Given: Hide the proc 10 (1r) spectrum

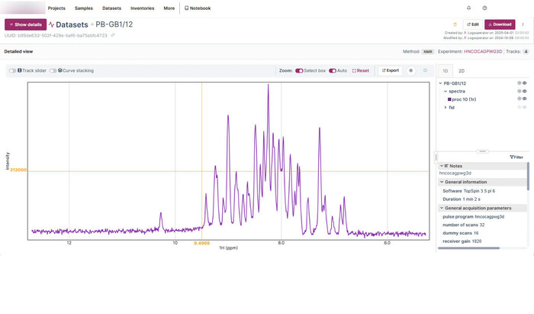Looking at the screenshot, I should pos(524,99).
